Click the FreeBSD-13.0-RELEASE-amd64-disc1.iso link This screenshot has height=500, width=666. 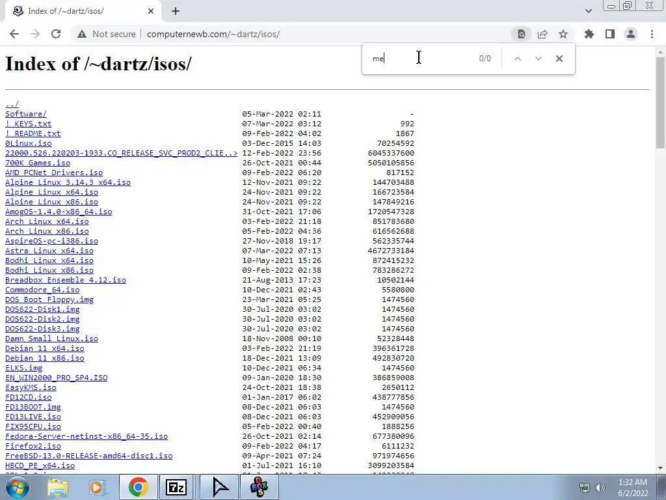click(88, 456)
